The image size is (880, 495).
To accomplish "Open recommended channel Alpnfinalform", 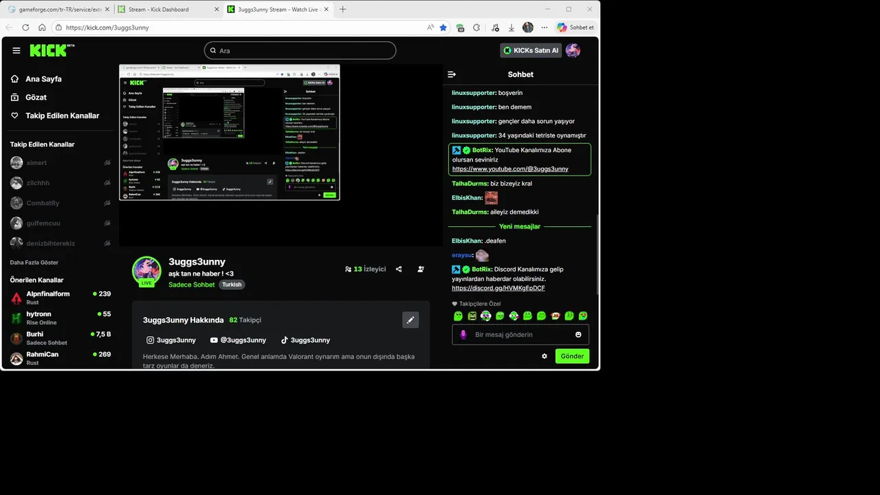I will [x=60, y=298].
